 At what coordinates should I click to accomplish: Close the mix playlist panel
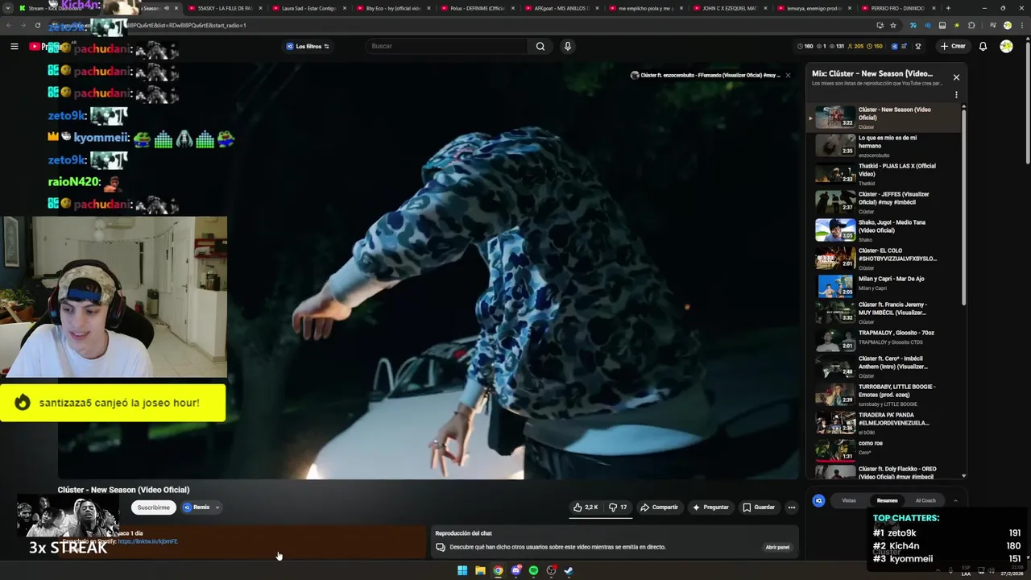956,77
